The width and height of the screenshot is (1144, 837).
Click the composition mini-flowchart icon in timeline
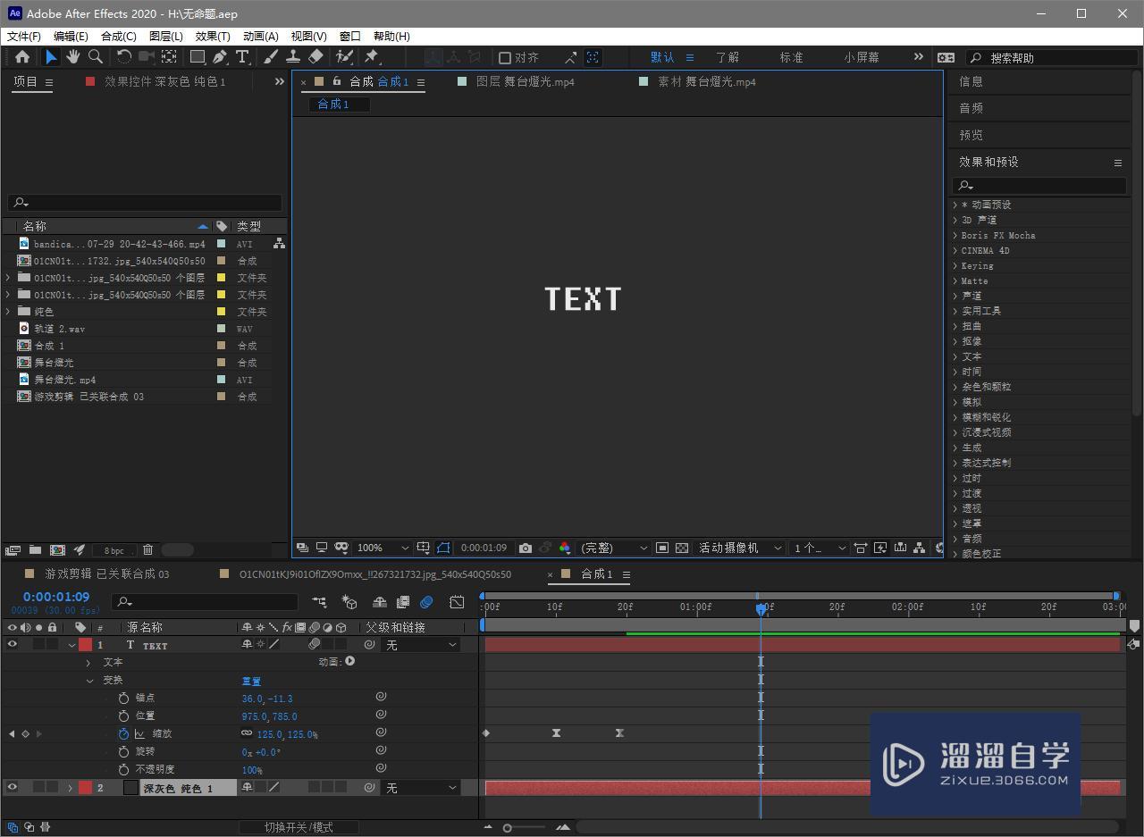pos(319,602)
